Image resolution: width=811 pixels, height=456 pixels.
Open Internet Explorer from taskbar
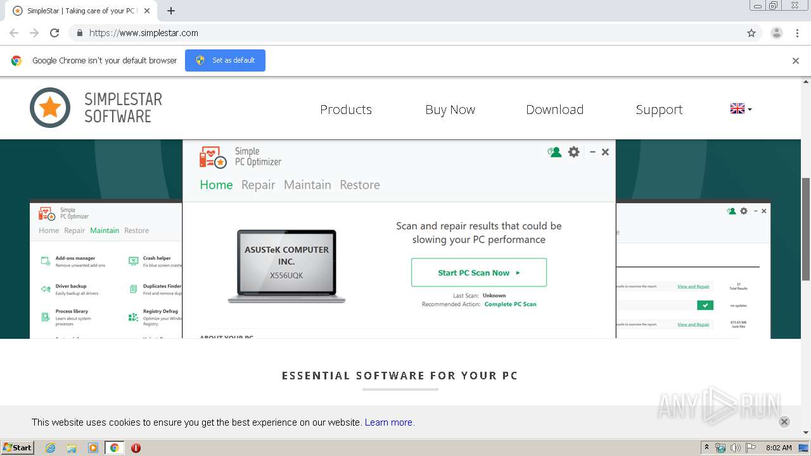point(51,448)
